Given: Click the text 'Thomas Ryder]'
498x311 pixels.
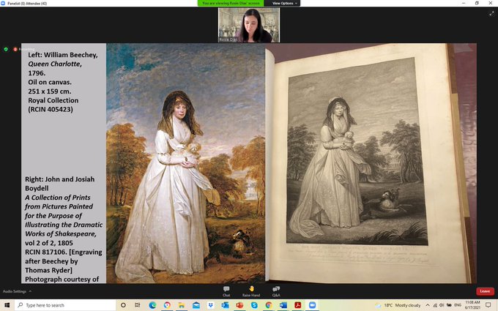Looking at the screenshot, I should coord(48,270).
